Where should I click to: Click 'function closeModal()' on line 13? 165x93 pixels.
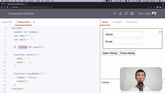[x=28, y=74]
